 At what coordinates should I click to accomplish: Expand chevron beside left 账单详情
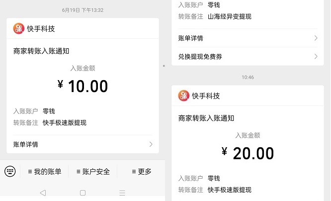(x=151, y=144)
